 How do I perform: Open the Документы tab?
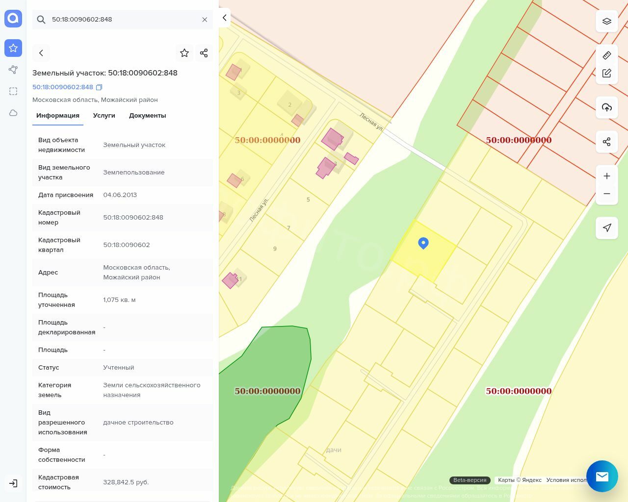(147, 116)
